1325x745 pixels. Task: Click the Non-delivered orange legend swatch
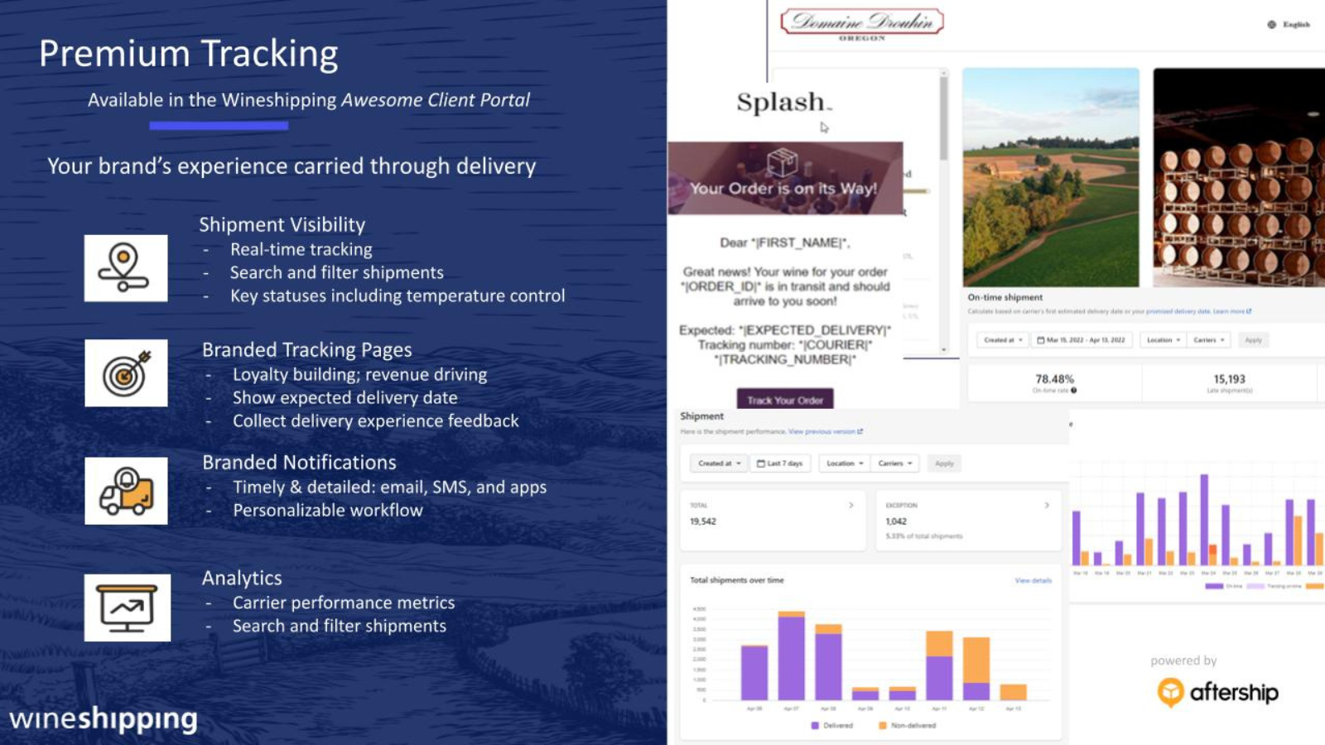883,725
